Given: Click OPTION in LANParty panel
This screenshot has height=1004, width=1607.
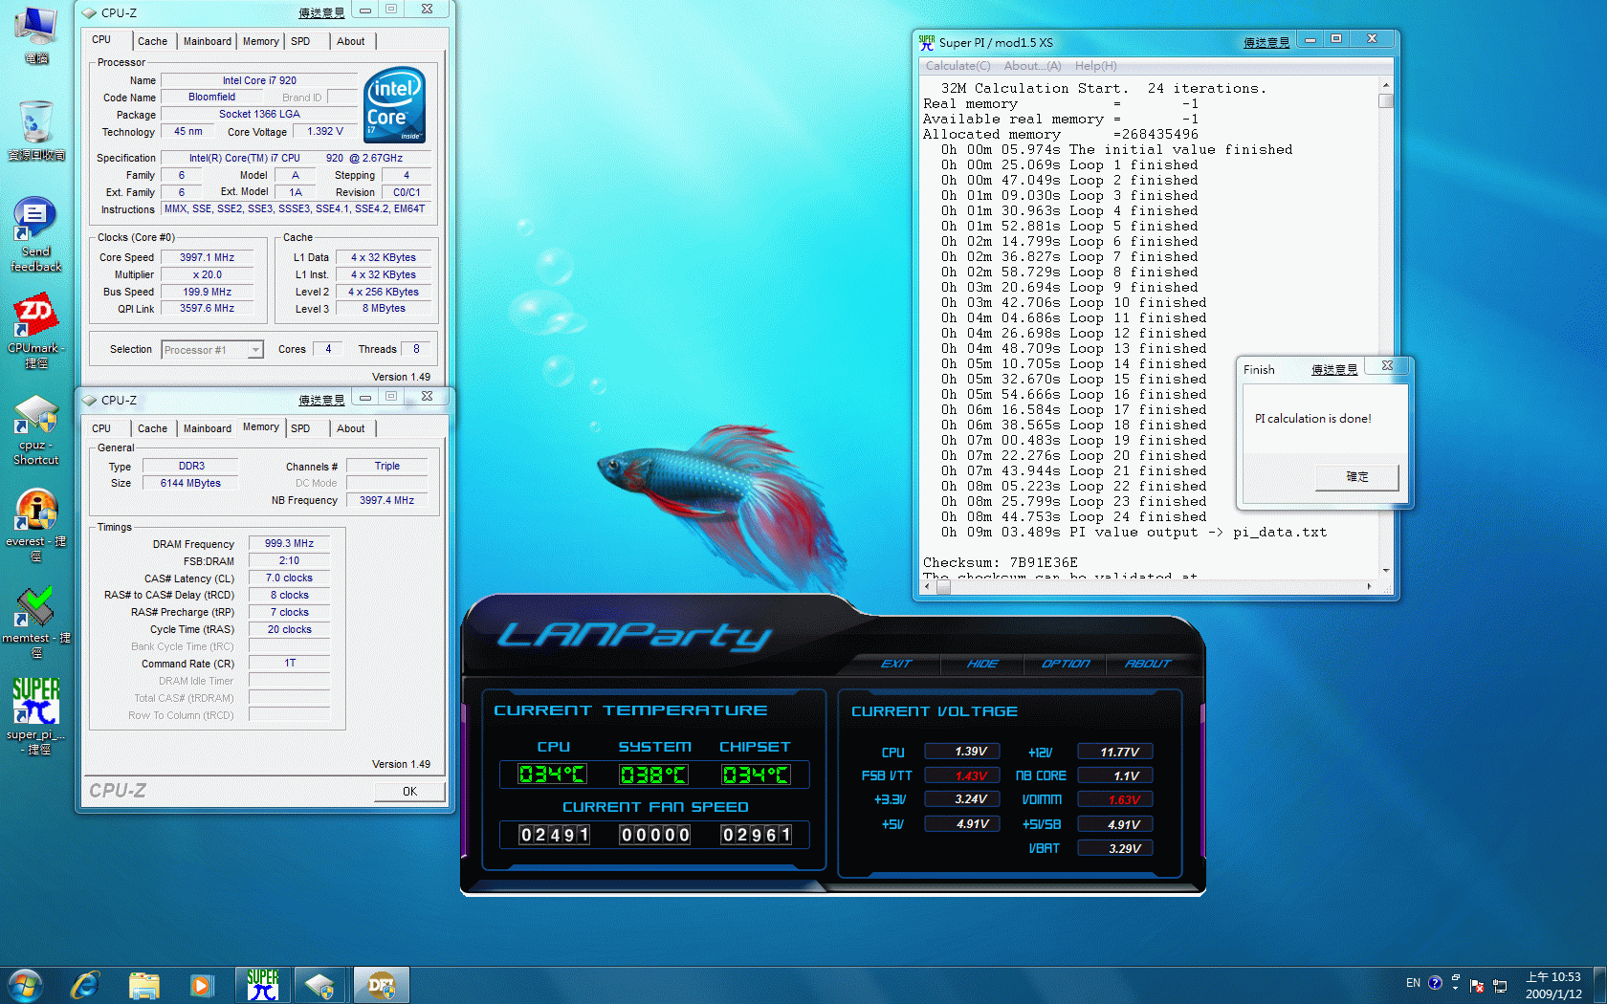Looking at the screenshot, I should pyautogui.click(x=1066, y=664).
